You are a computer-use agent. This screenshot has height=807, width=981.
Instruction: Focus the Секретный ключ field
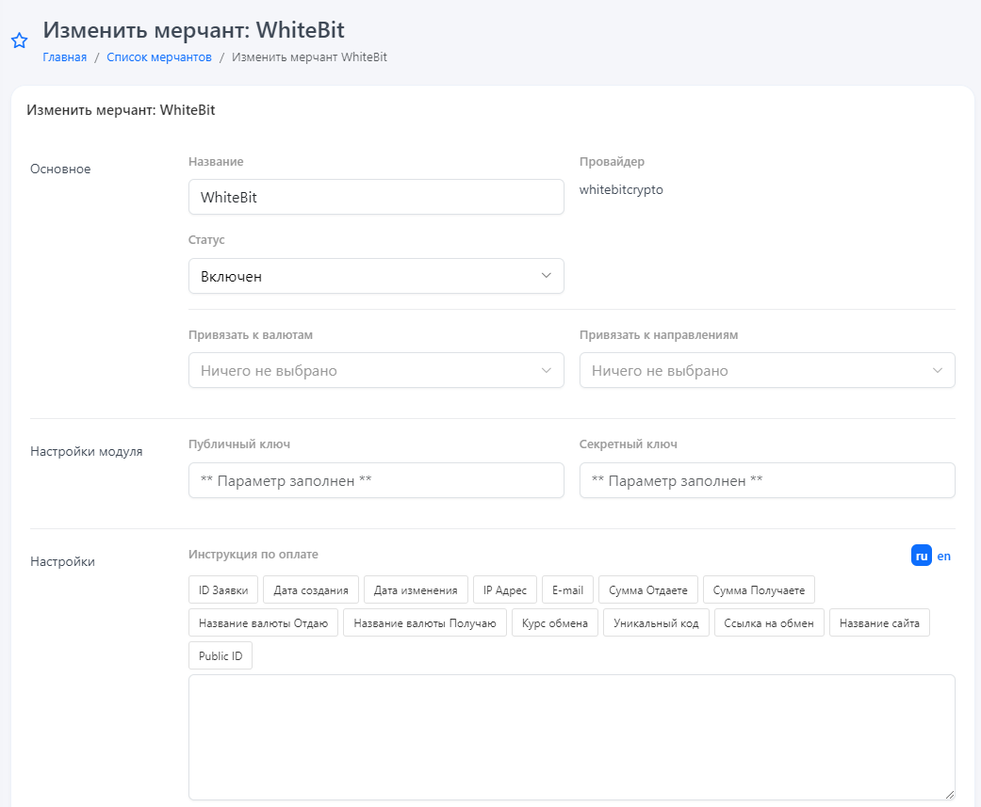[767, 480]
